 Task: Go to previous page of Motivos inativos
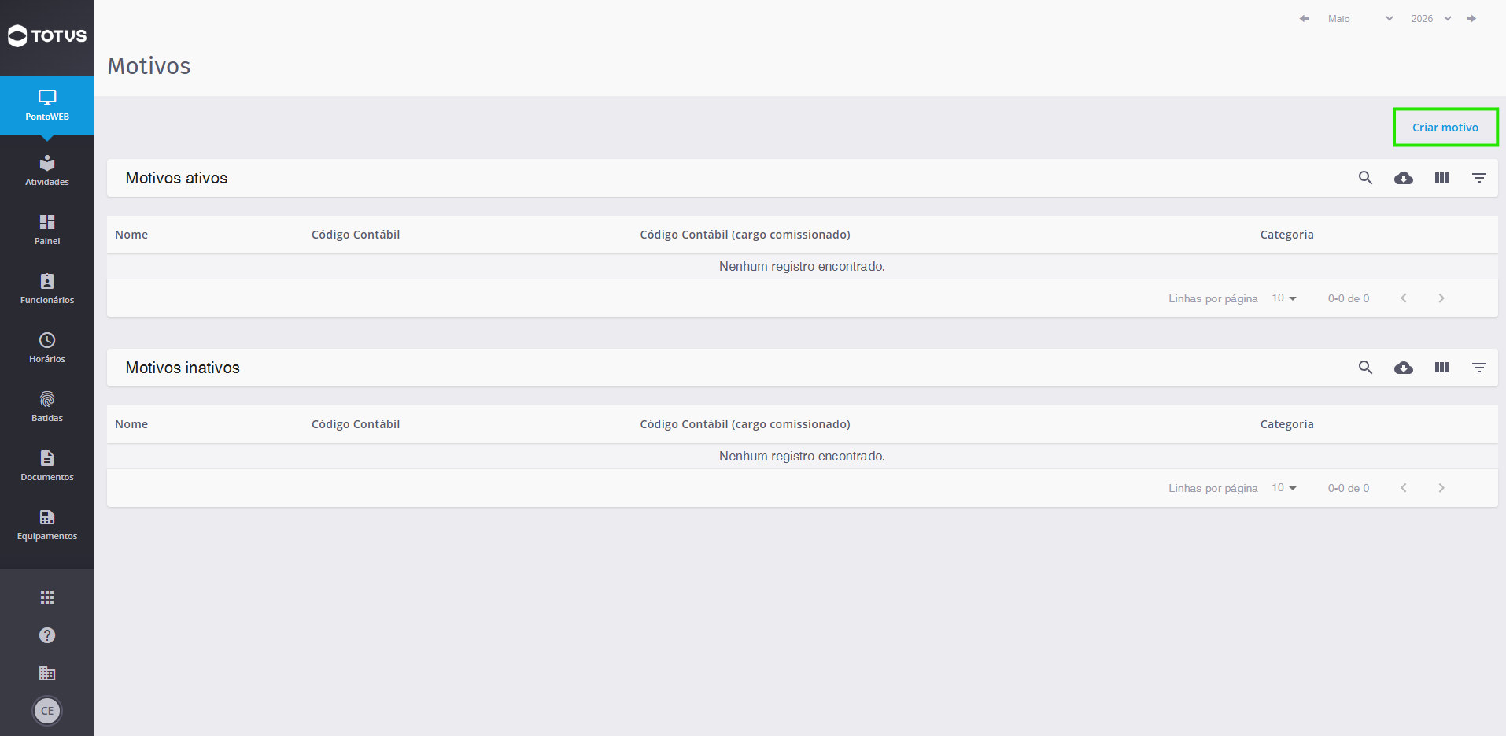pos(1404,488)
